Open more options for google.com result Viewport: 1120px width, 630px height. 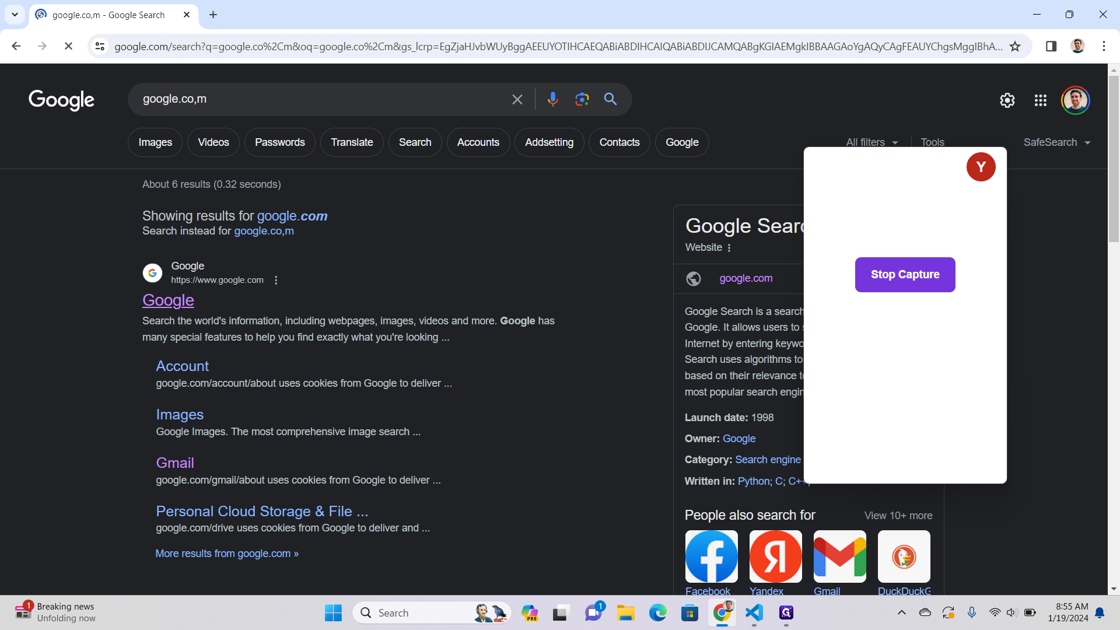coord(276,280)
